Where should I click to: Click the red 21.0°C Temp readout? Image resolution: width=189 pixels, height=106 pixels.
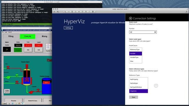[x=28, y=45]
